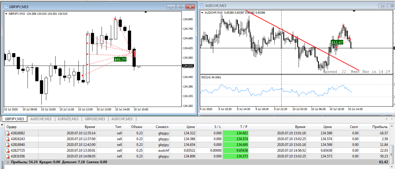This screenshot has width=395, height=169.
Task: Click the tab strip scroll-right arrow
Action: (392, 119)
